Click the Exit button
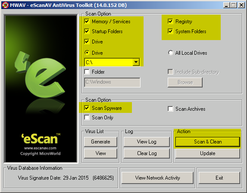This screenshot has width=247, height=193. [219, 178]
